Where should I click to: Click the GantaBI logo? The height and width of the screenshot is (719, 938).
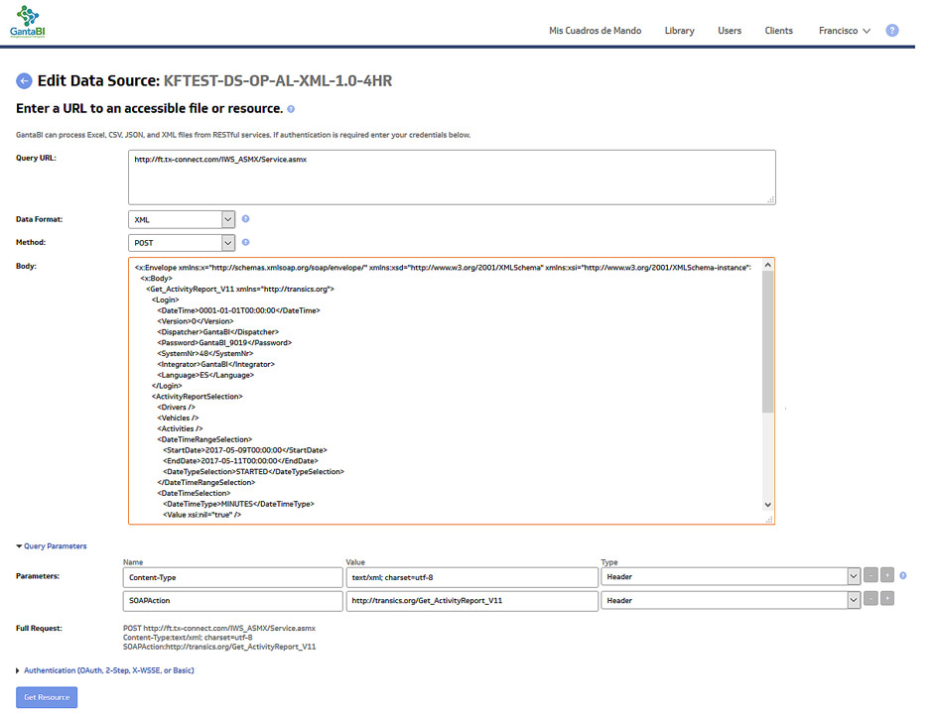(27, 22)
